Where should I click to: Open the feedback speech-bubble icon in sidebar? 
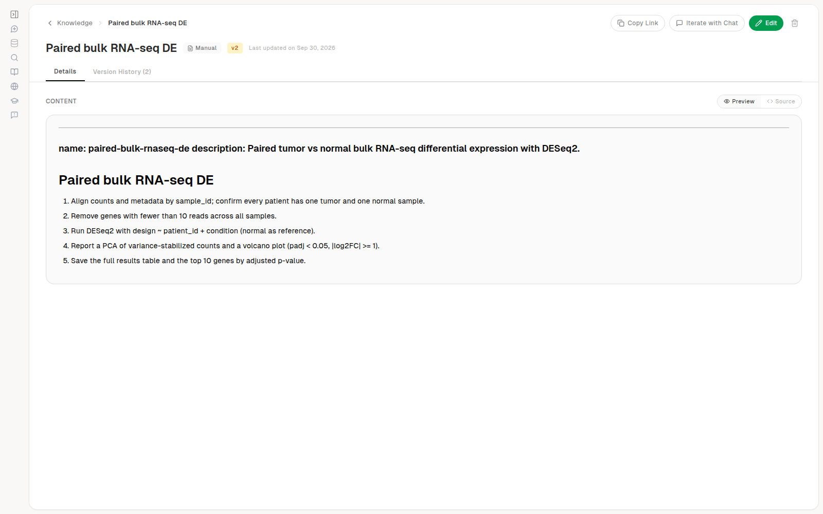tap(14, 115)
